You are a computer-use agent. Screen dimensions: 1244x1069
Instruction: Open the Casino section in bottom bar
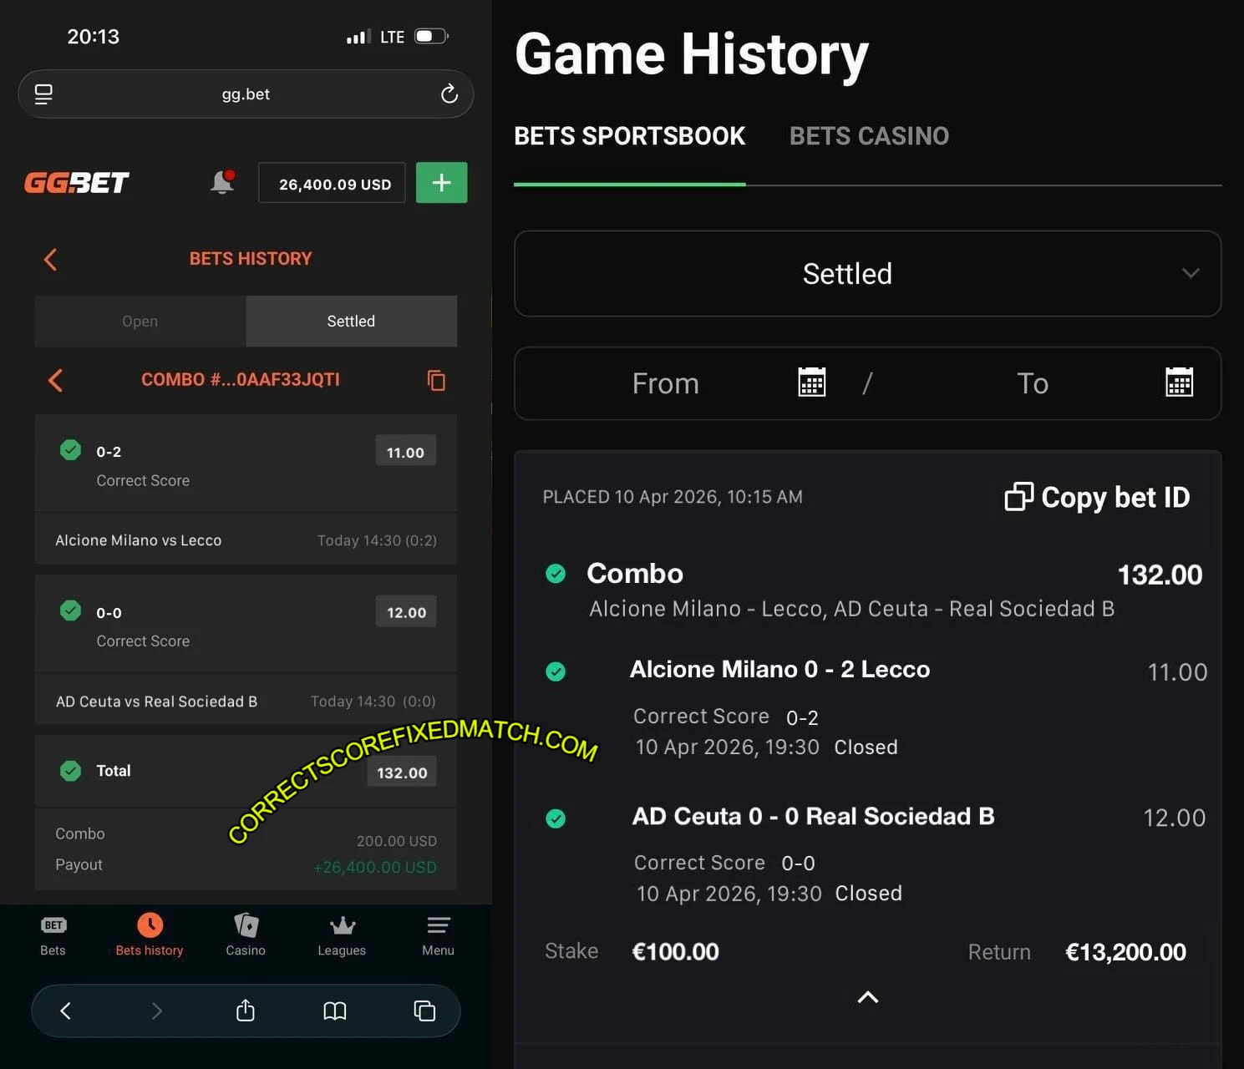click(x=246, y=935)
